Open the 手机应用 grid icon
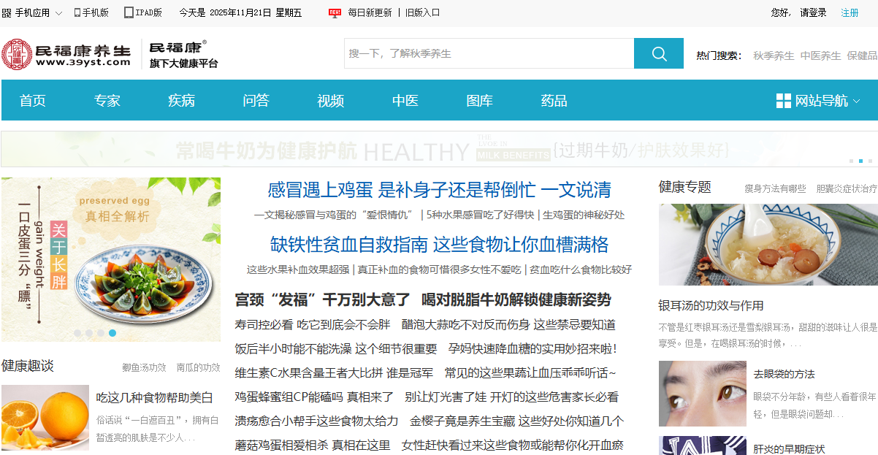This screenshot has width=878, height=455. (7, 13)
